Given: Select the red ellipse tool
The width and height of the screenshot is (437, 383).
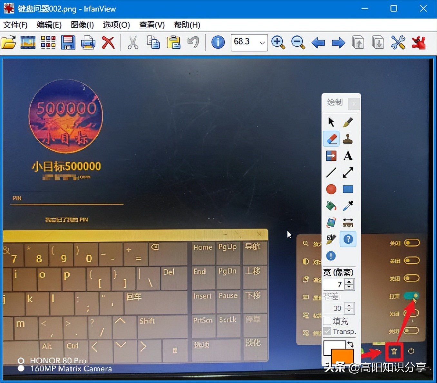Looking at the screenshot, I should [331, 189].
